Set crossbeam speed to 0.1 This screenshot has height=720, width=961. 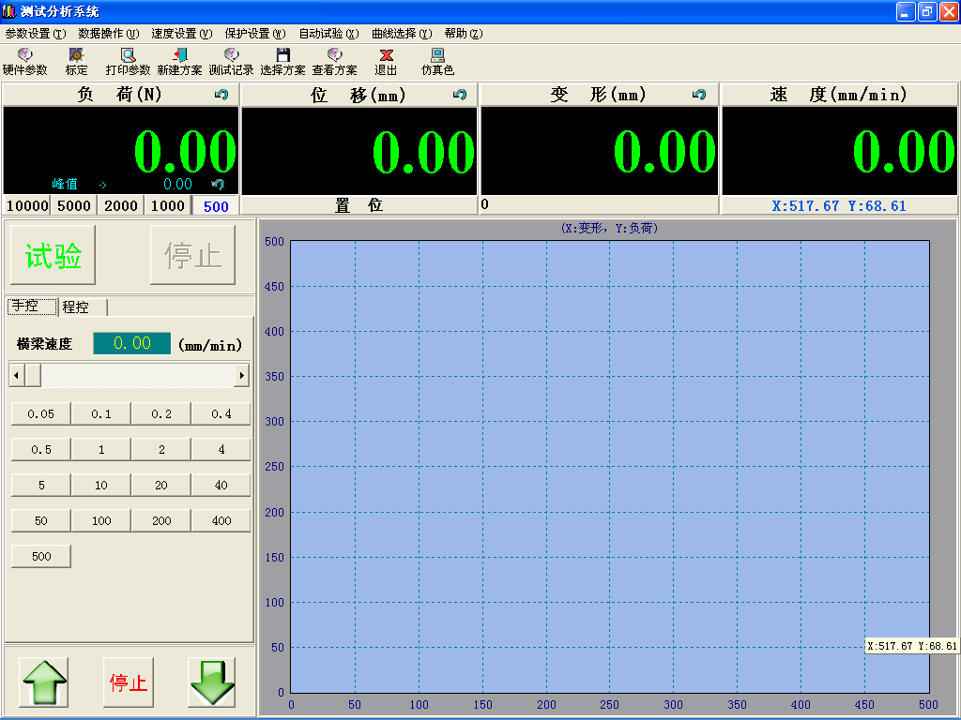101,413
